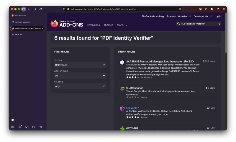Click LexVerify five-star rating
236x142 pixels.
pyautogui.click(x=132, y=117)
